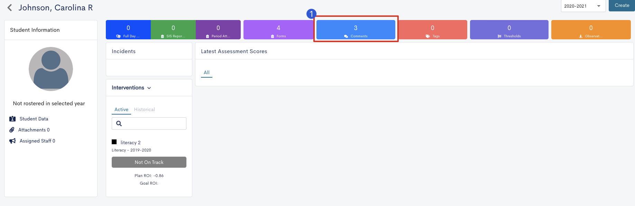Image resolution: width=635 pixels, height=206 pixels.
Task: Expand the Interventions dropdown chevron
Action: pos(149,88)
